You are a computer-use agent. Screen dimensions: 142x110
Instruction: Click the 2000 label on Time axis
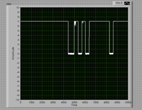pyautogui.click(x=42, y=102)
